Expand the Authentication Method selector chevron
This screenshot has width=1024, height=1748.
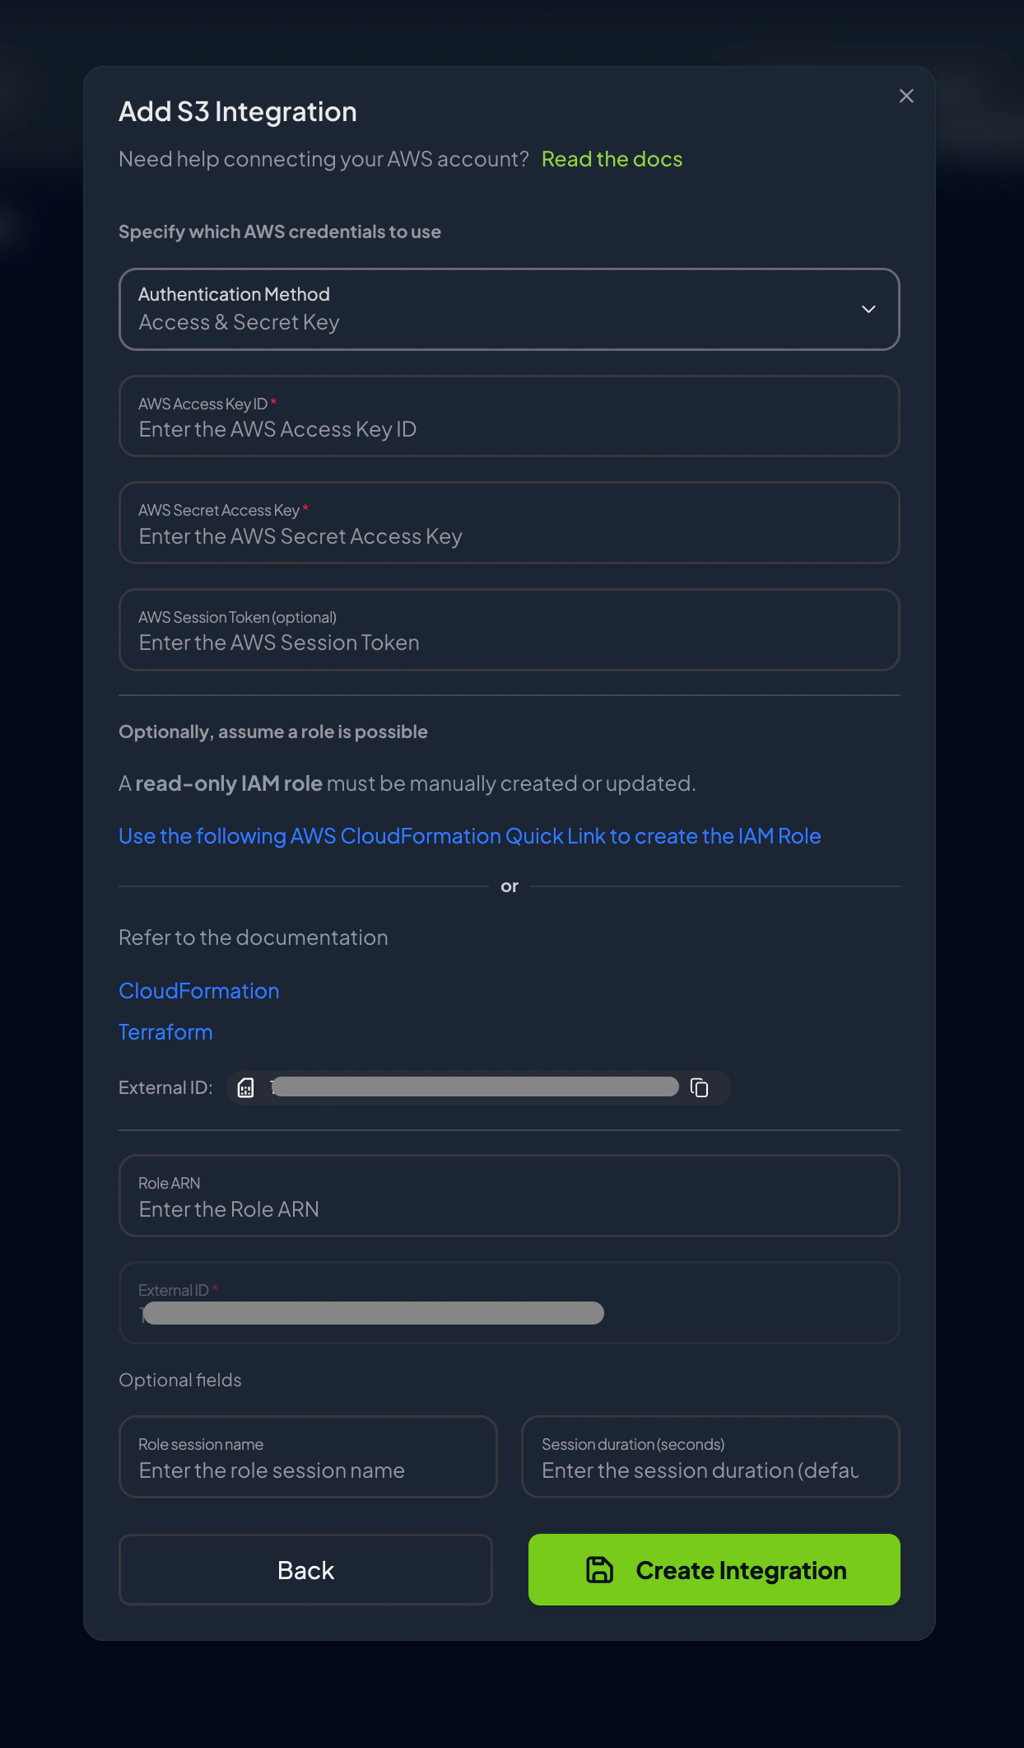click(x=869, y=309)
